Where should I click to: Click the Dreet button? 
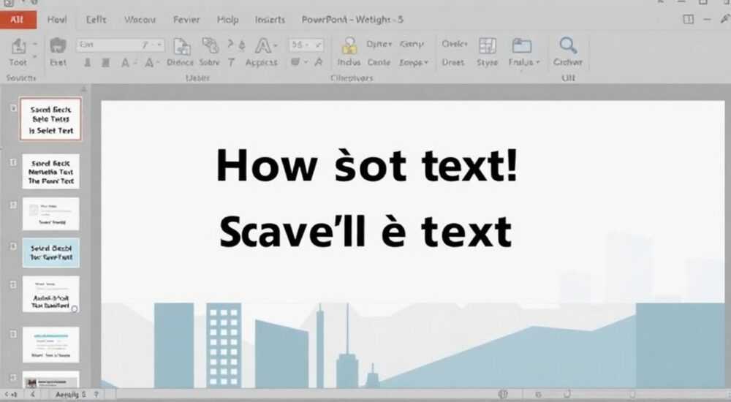click(452, 62)
